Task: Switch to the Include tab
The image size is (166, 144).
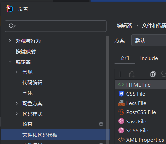Action: click(149, 58)
